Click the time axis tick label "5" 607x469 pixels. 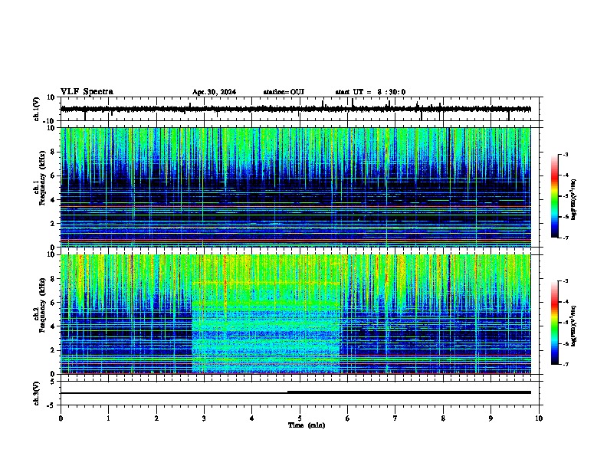(300, 418)
